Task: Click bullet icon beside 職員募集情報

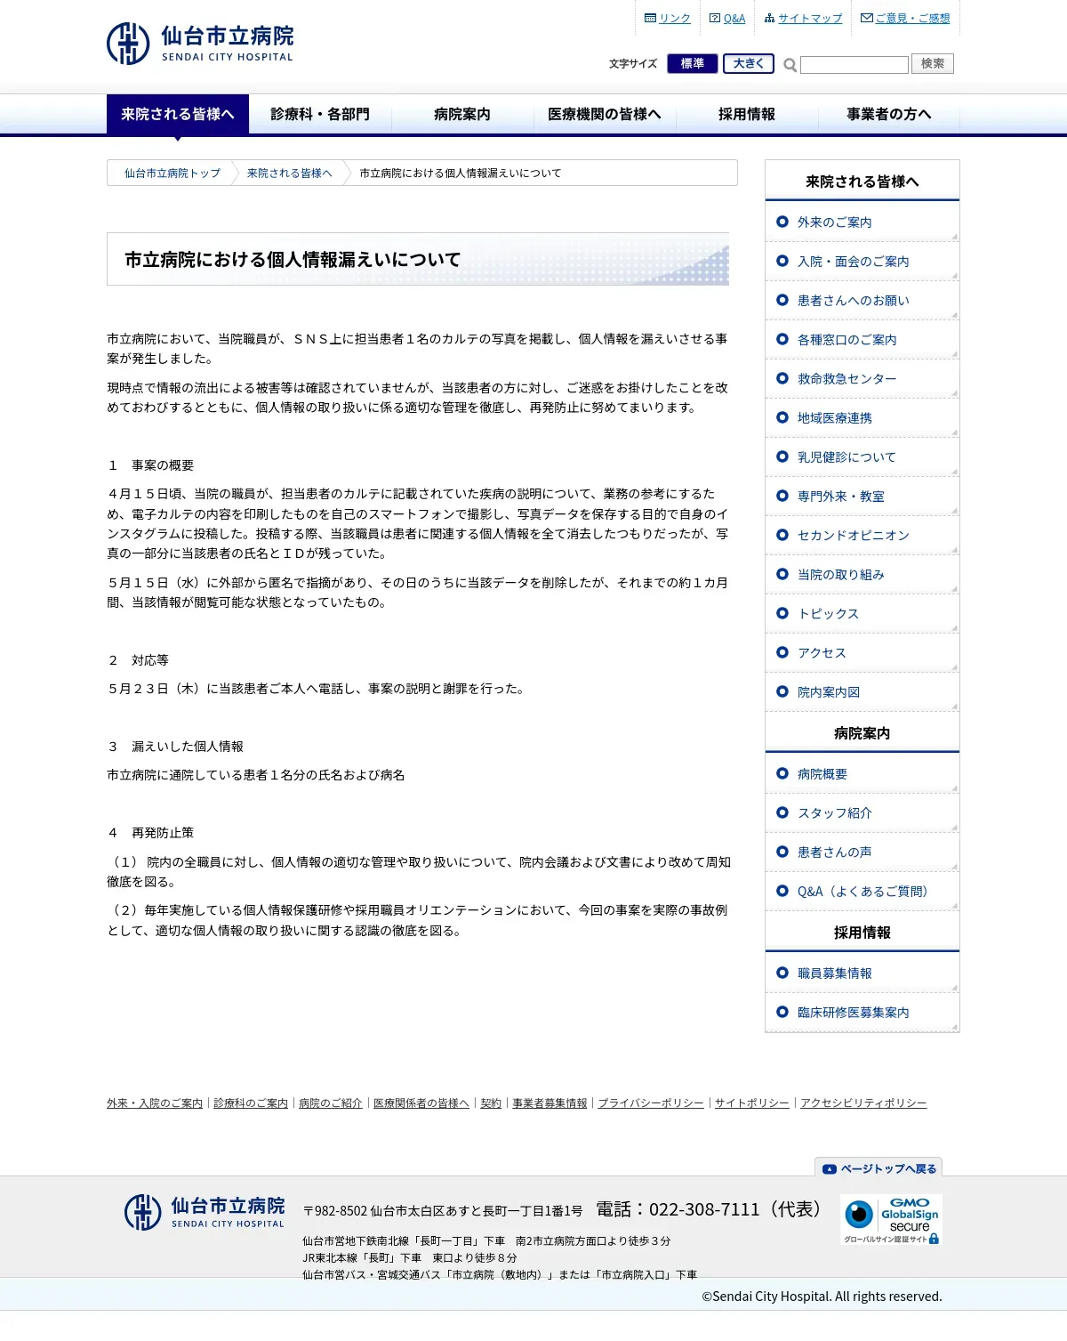Action: [782, 973]
